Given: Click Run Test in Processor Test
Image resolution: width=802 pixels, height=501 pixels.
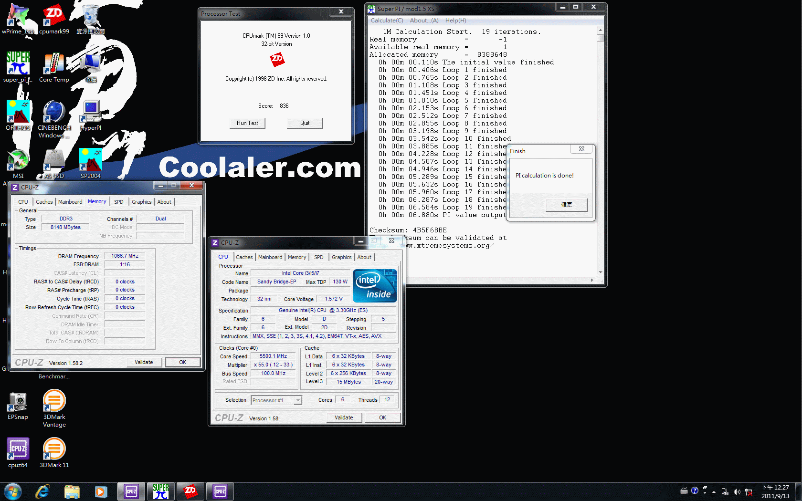Looking at the screenshot, I should tap(247, 123).
